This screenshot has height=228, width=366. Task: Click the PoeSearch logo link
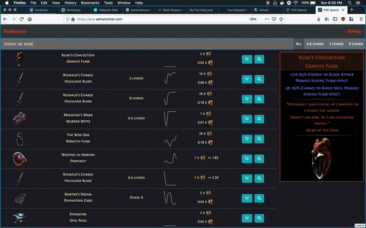15,31
